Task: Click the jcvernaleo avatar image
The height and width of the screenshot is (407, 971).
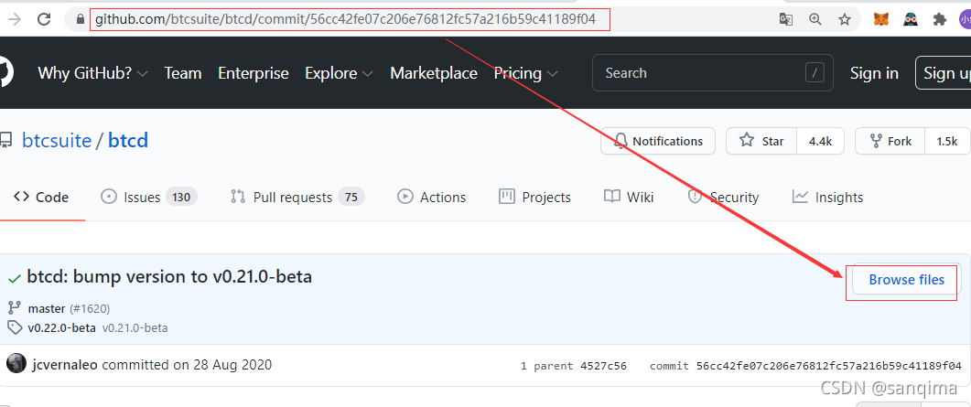Action: click(16, 364)
